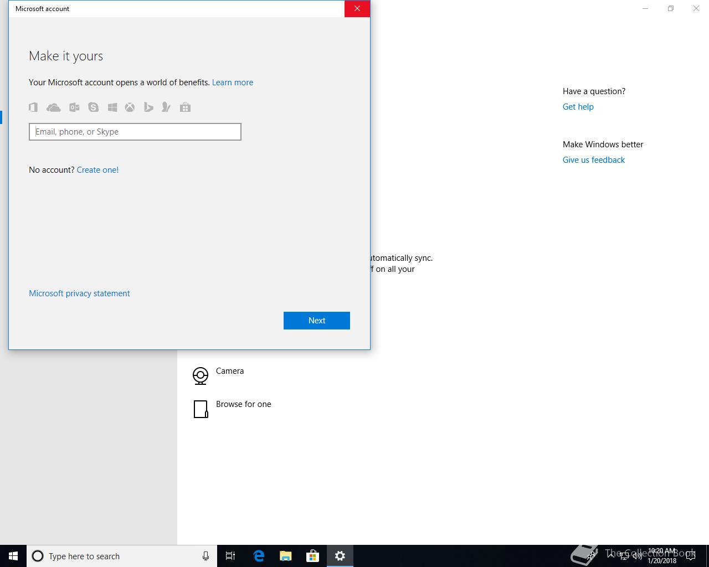Screen dimensions: 709x567
Task: Click the Camera webcam icon
Action: point(201,376)
